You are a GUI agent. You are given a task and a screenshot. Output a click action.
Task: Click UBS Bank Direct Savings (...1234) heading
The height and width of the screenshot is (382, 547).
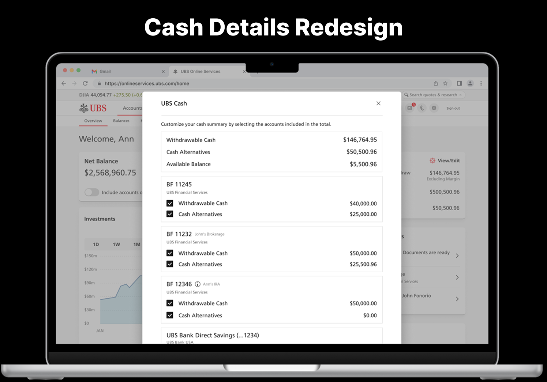tap(213, 335)
